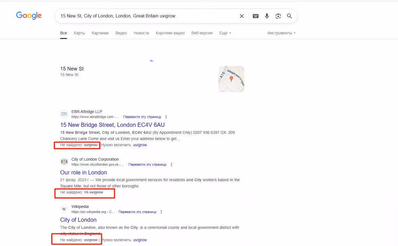Click Перевести эту страницу for EBR Attridge
The height and width of the screenshot is (246, 398).
click(142, 117)
